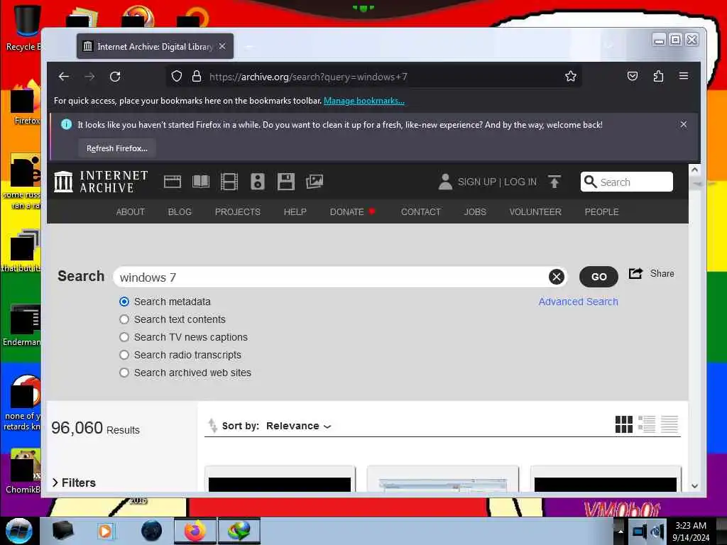Click the volume speaker tray icon
727x545 pixels.
pos(657,532)
